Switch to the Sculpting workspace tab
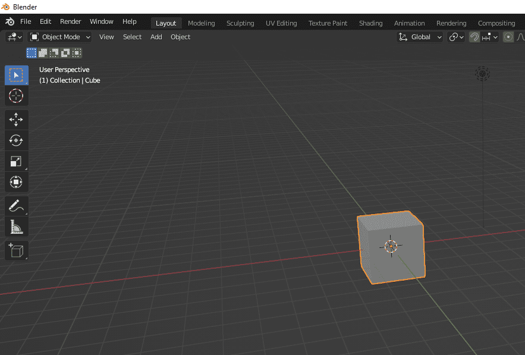The height and width of the screenshot is (355, 525). [x=240, y=23]
